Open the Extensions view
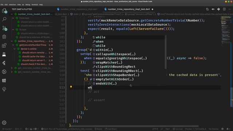The image size is (233, 131). click(x=4, y=45)
